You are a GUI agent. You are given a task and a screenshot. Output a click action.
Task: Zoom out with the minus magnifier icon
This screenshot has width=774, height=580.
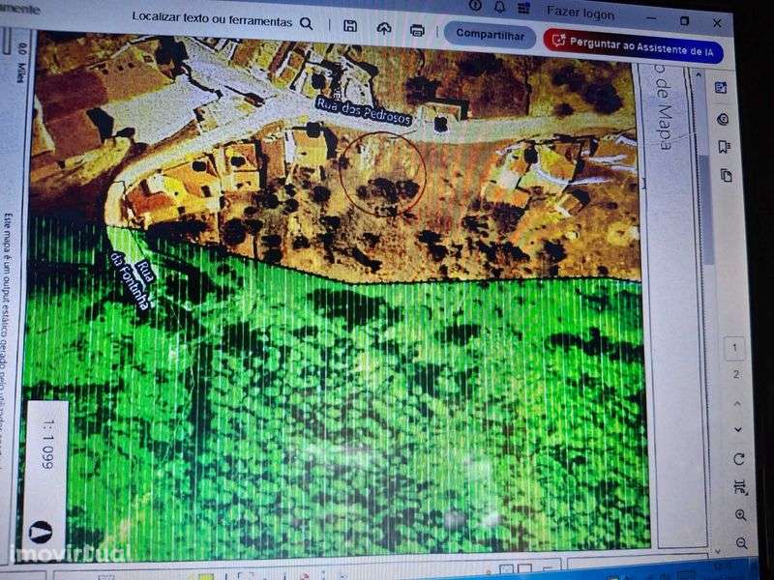click(x=742, y=543)
